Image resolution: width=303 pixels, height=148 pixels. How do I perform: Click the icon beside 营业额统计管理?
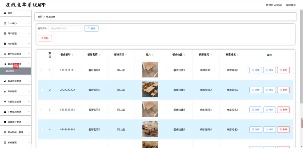pos(5,132)
